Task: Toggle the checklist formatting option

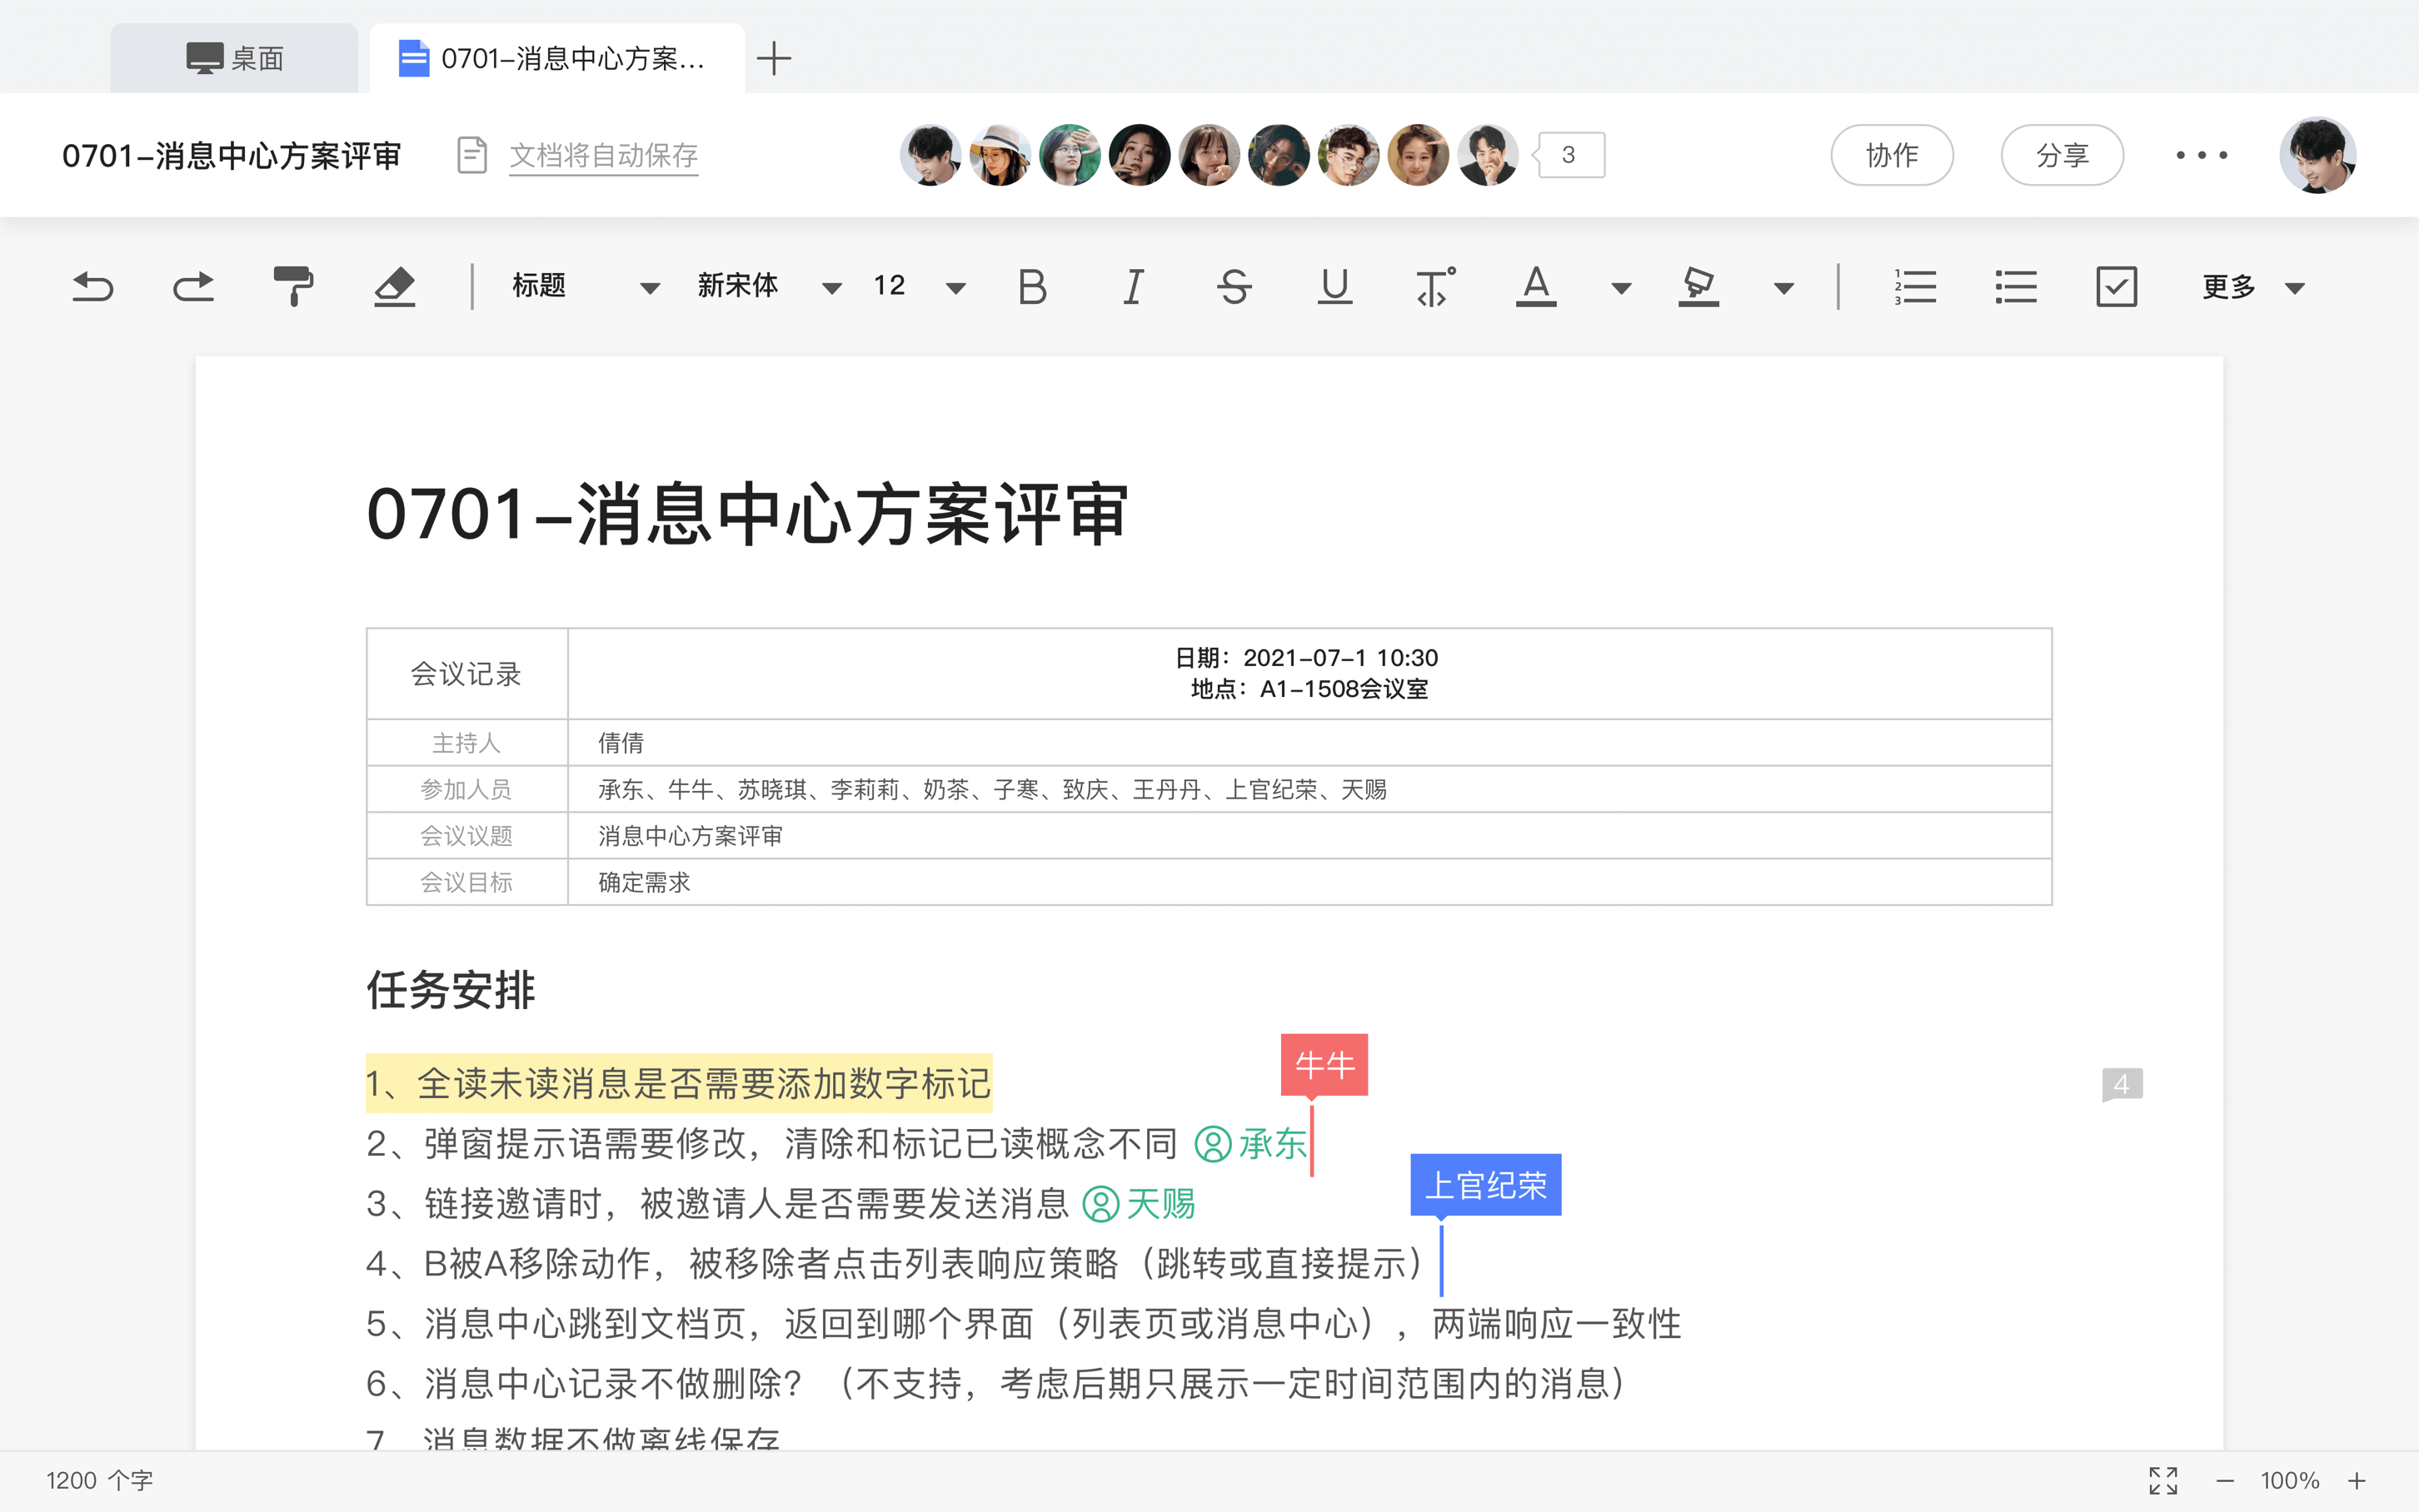Action: 2116,287
